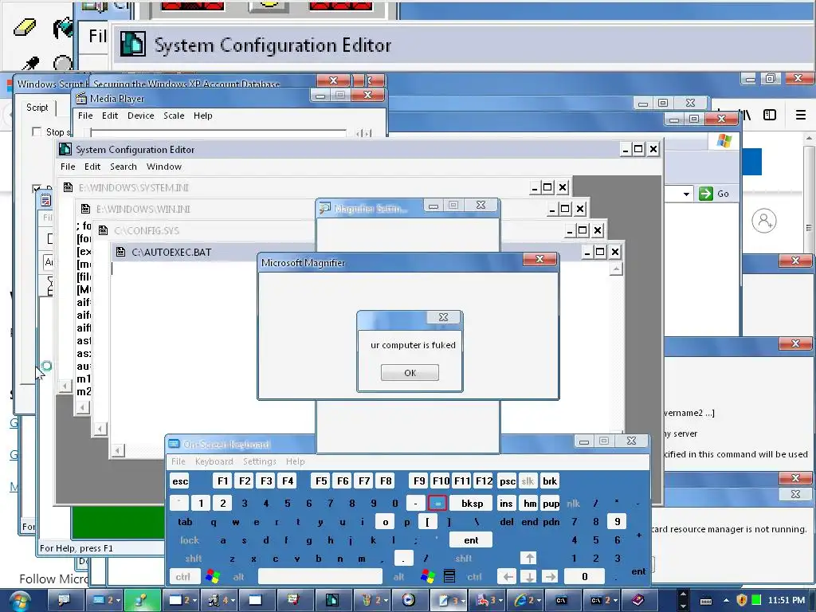Click the down arrow key on keyboard
816x612 pixels.
[529, 577]
